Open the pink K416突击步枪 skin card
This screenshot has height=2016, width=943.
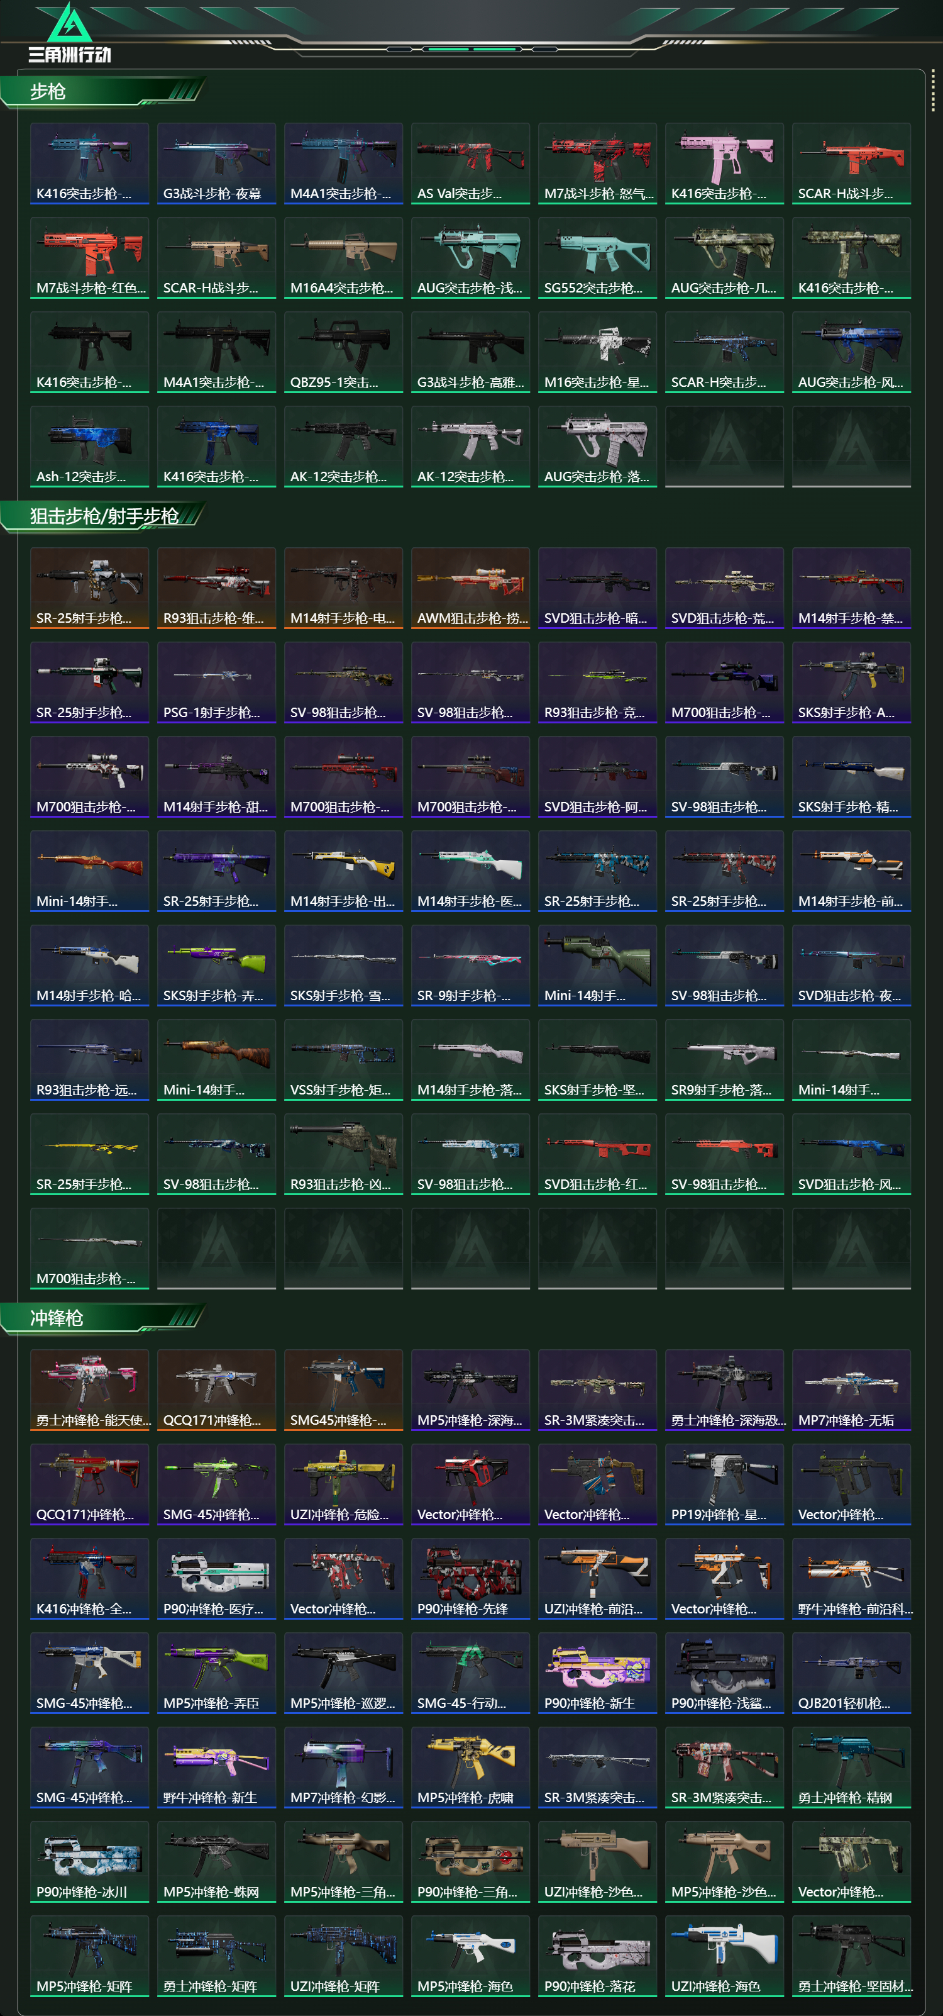724,164
